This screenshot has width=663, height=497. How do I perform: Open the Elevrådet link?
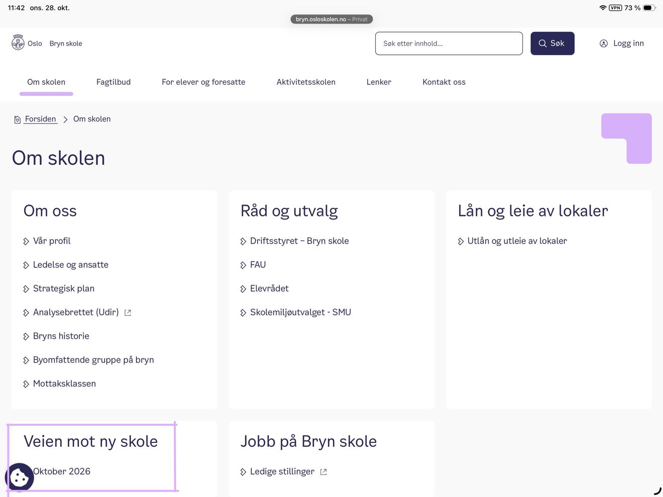click(269, 288)
